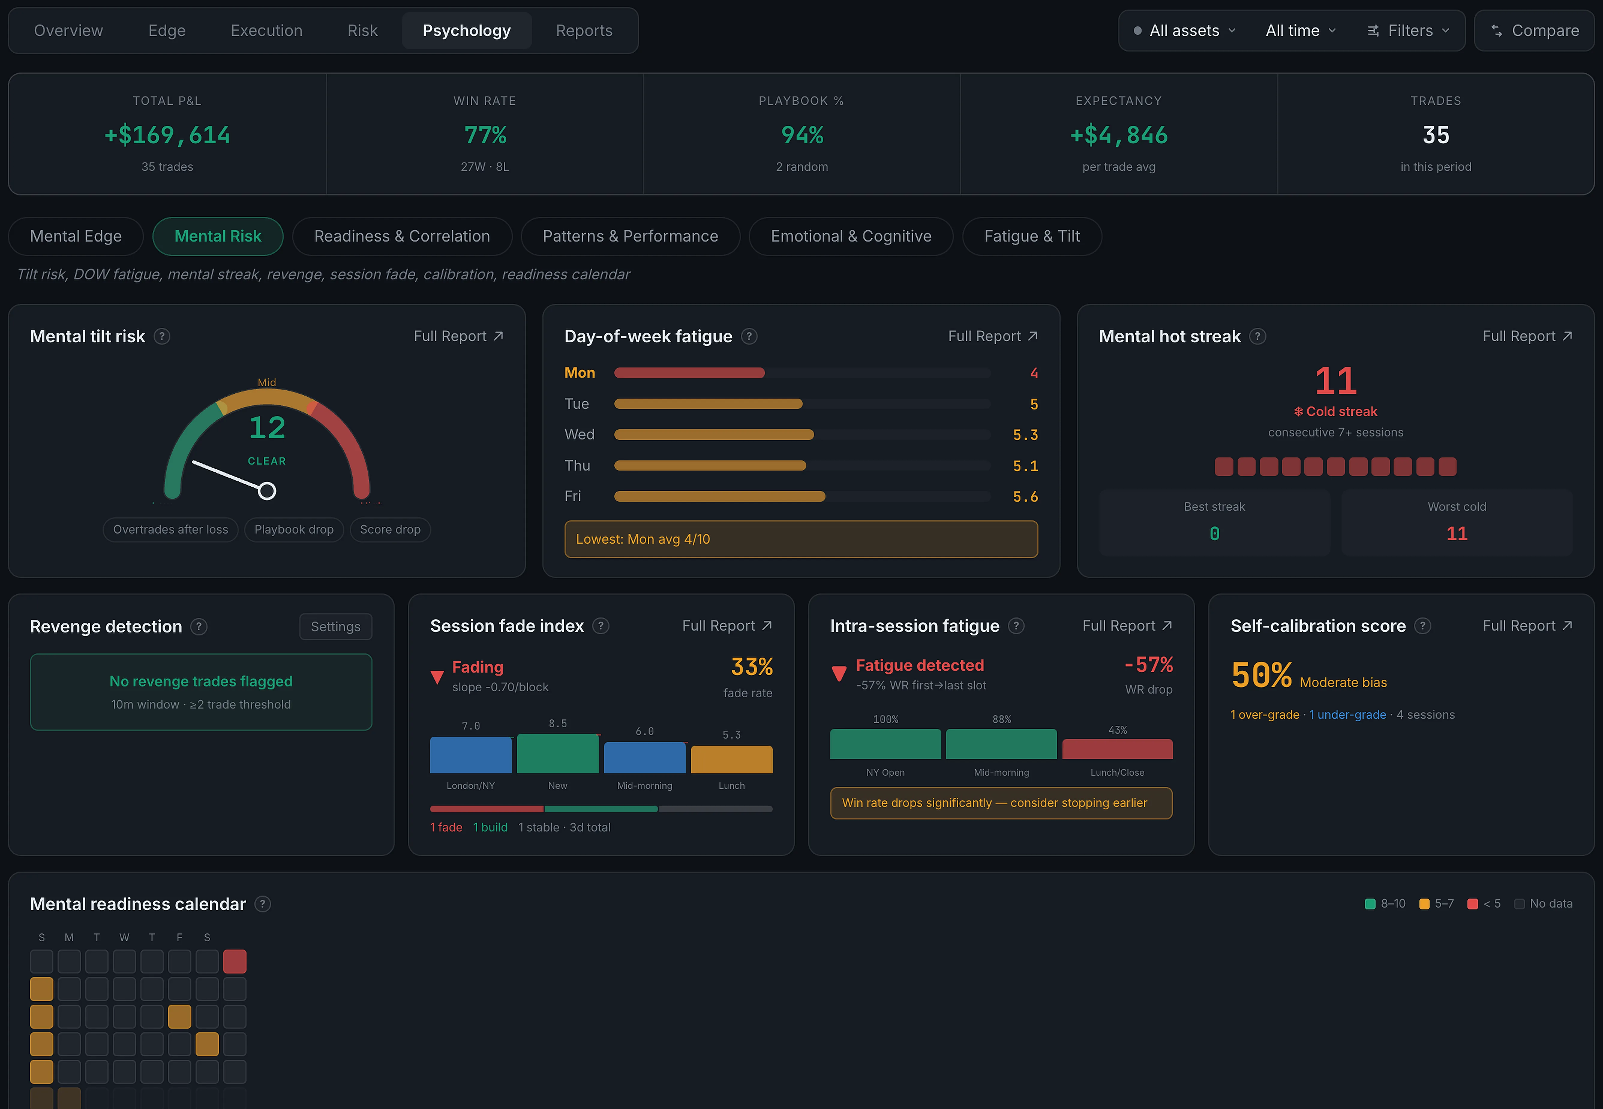1603x1109 pixels.
Task: Open help icon beside Intra-session fatigue
Action: [1016, 626]
